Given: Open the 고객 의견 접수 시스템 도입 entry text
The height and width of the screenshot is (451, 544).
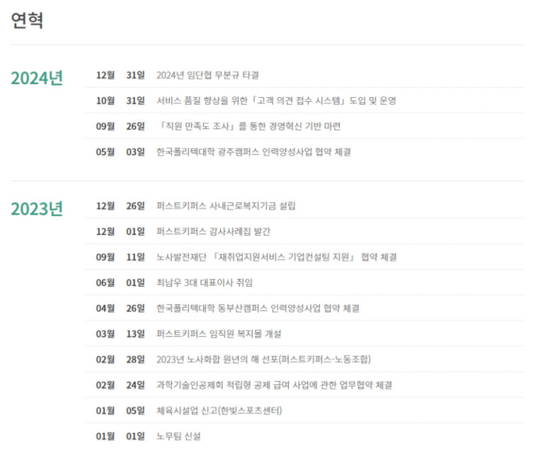Looking at the screenshot, I should coord(276,101).
